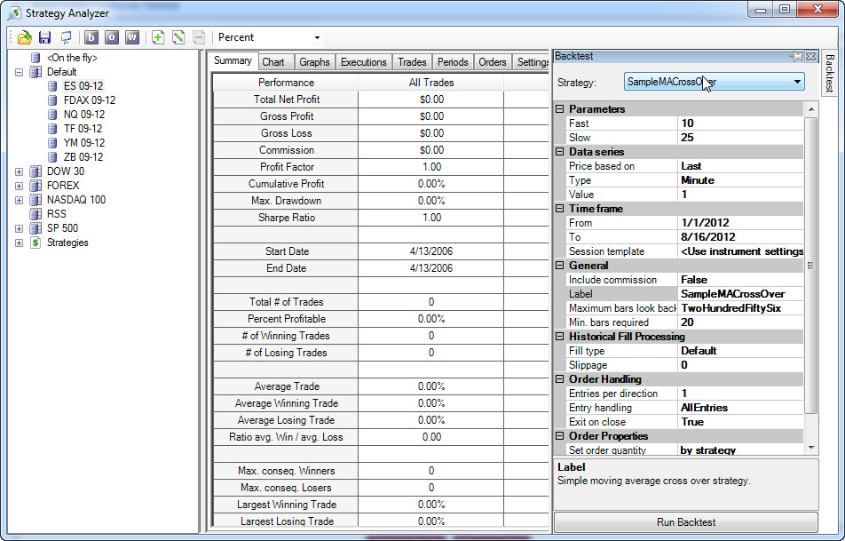The width and height of the screenshot is (845, 541).
Task: Open the Graphs tab
Action: click(x=315, y=62)
